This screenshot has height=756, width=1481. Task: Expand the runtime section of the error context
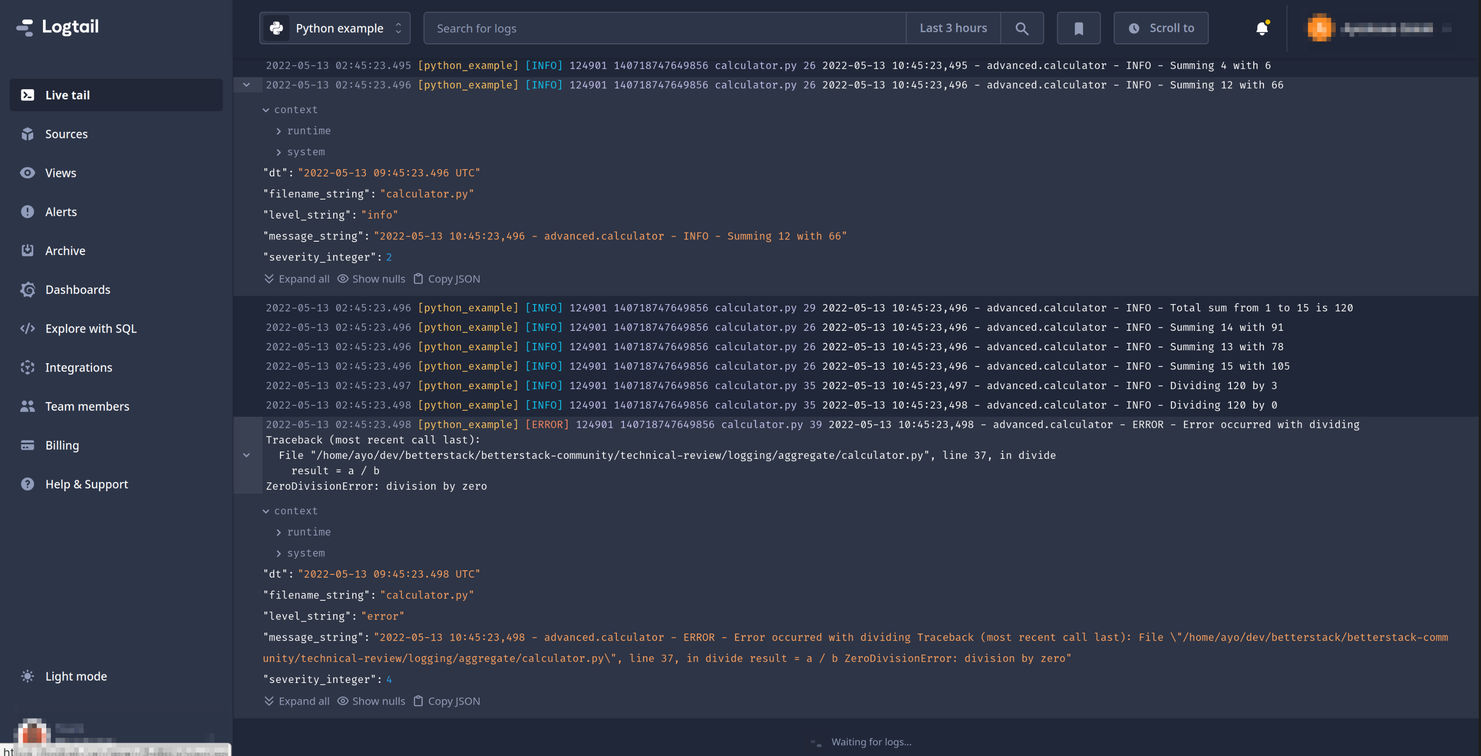pos(309,531)
